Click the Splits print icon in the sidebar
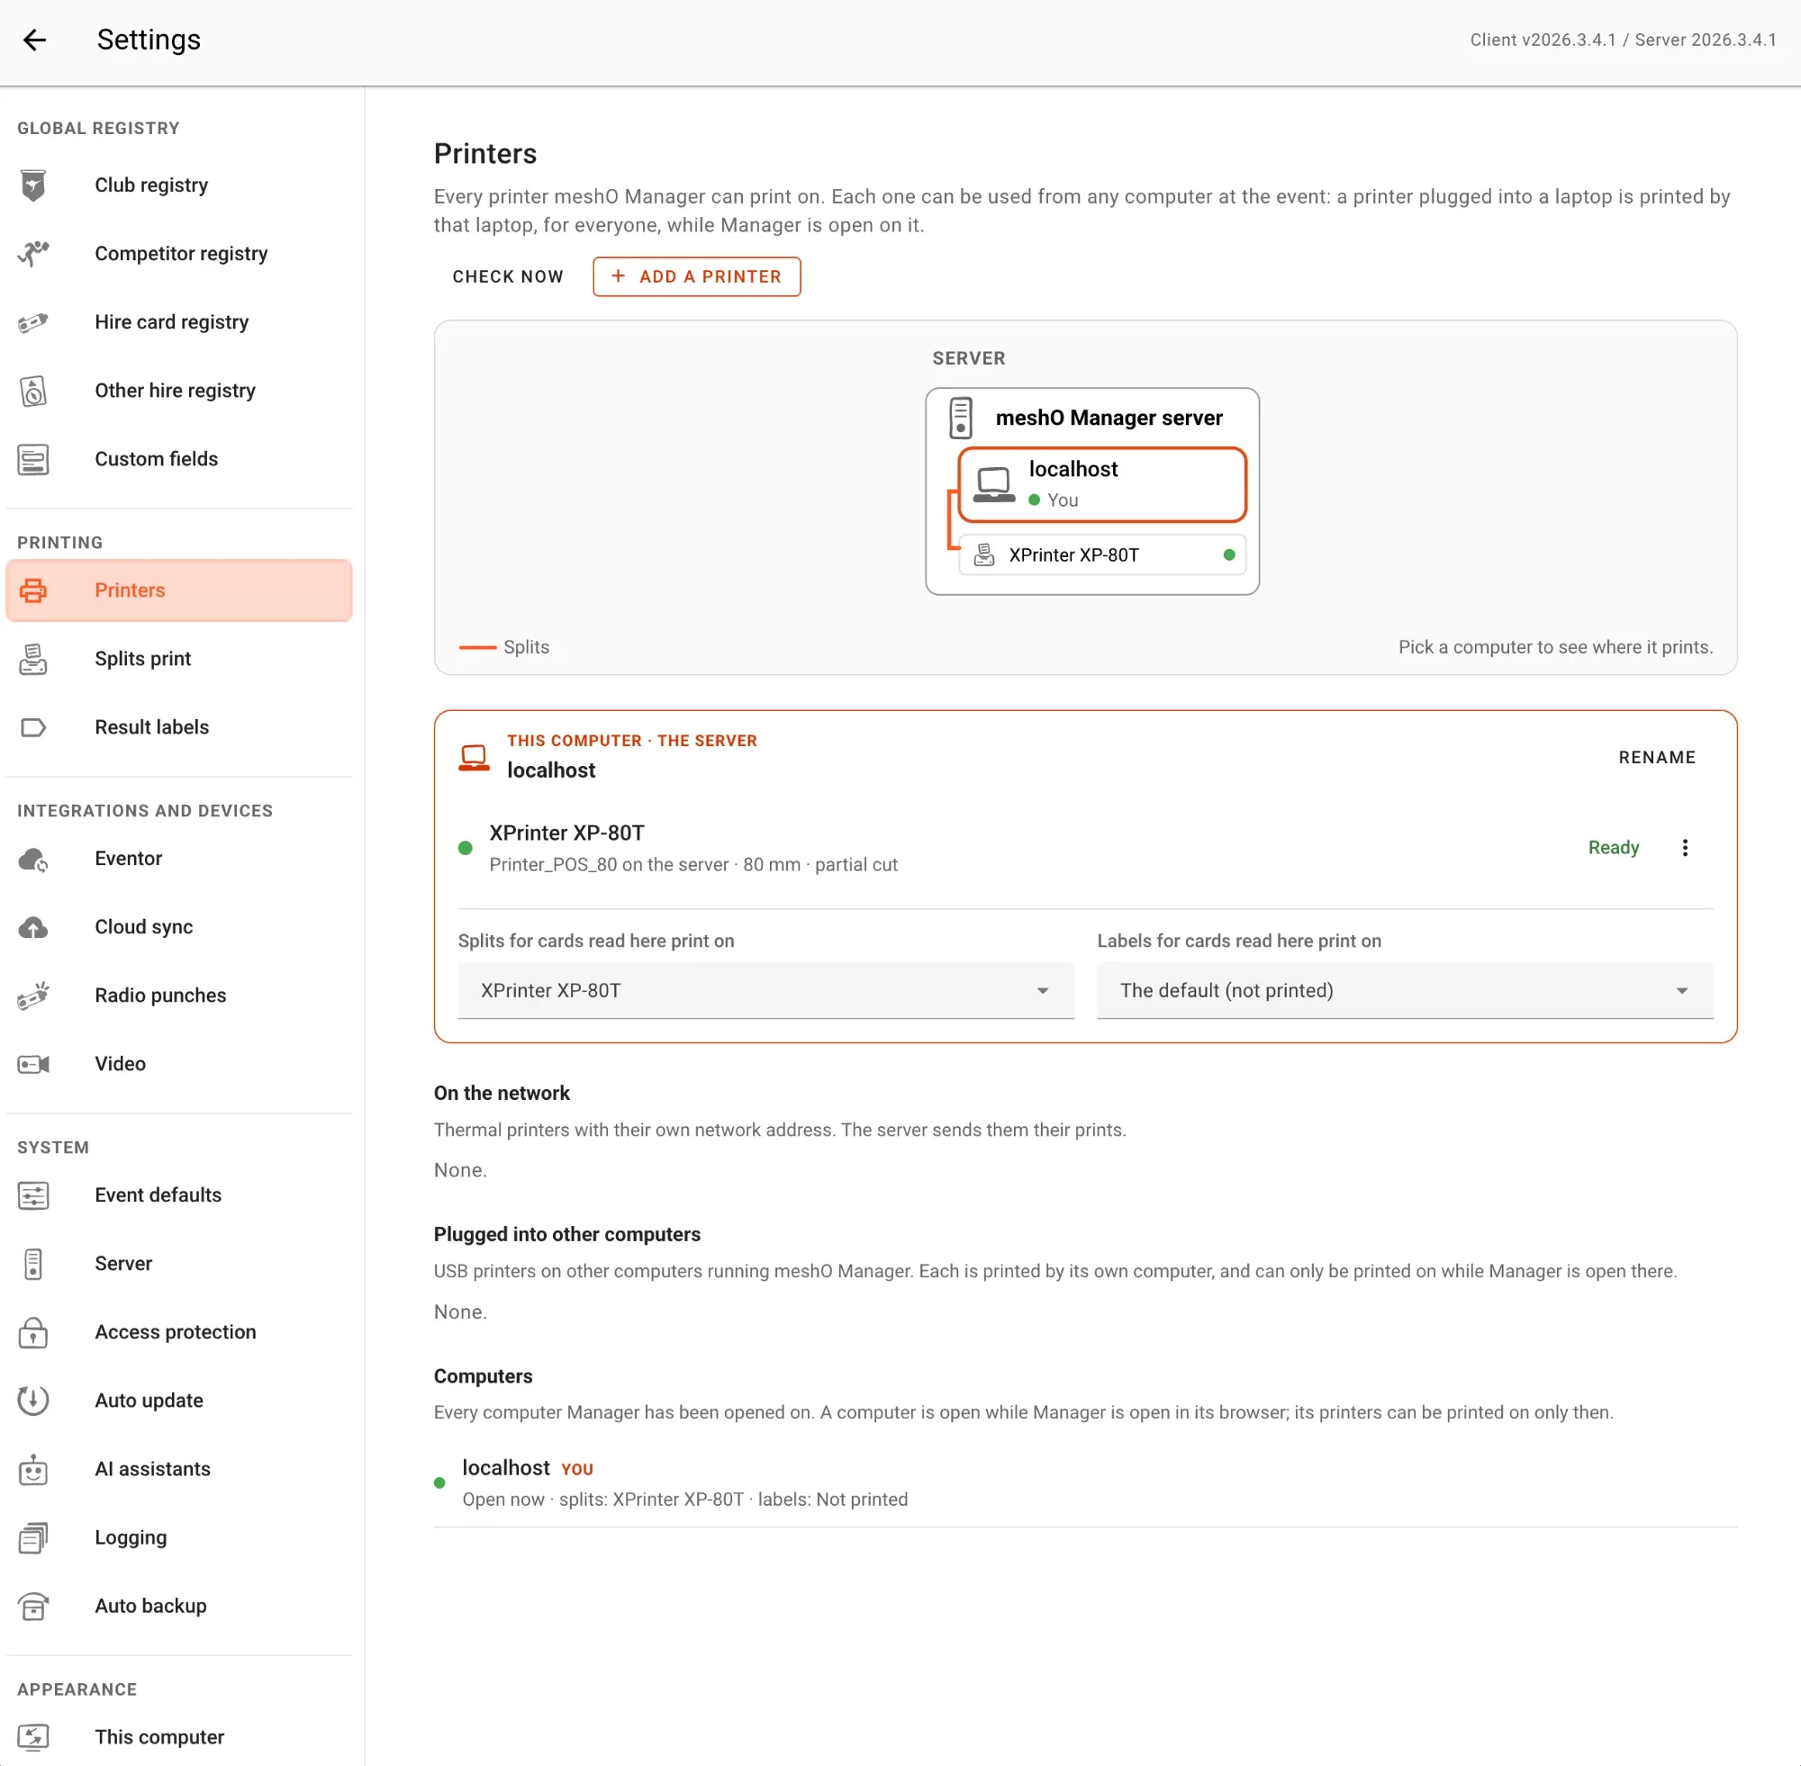This screenshot has width=1801, height=1766. pyautogui.click(x=33, y=659)
